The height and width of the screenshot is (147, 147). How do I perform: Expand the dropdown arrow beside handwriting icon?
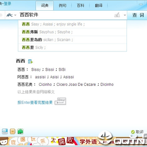tap(125, 15)
